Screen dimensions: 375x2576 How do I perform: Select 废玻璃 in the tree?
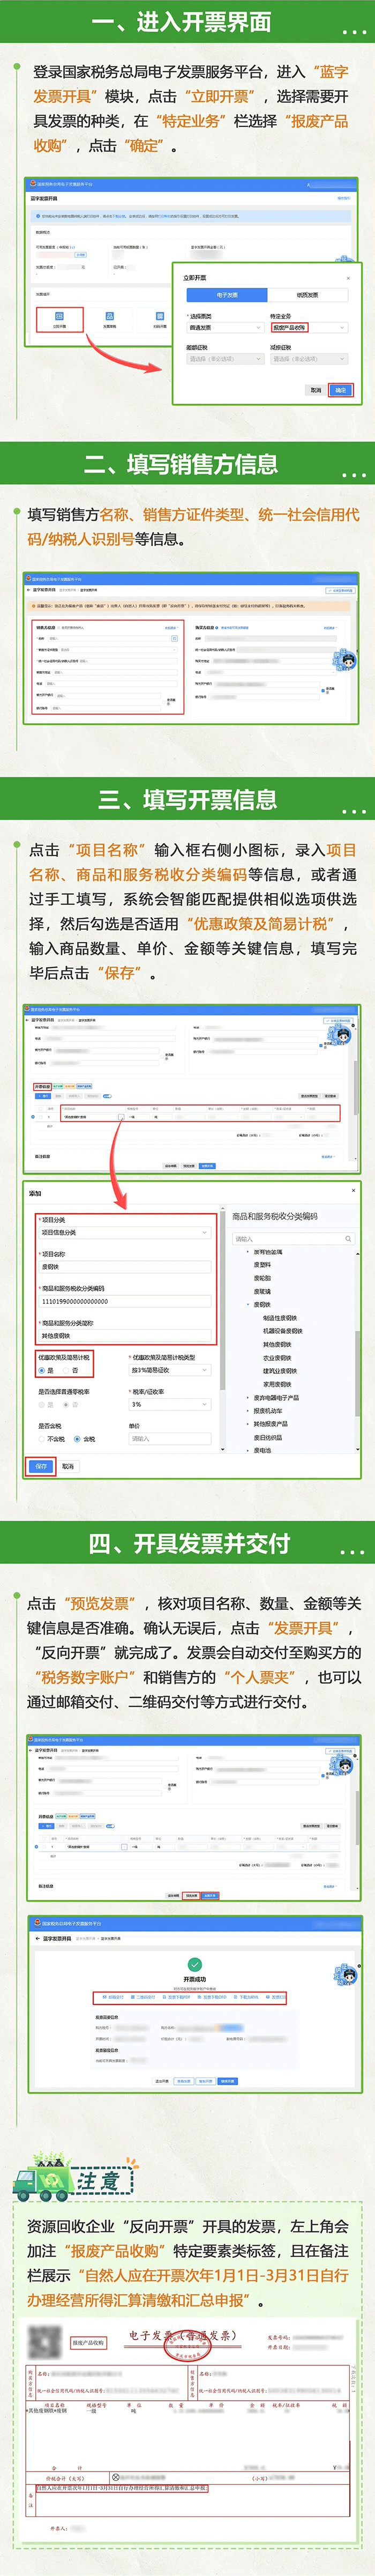pyautogui.click(x=262, y=1291)
